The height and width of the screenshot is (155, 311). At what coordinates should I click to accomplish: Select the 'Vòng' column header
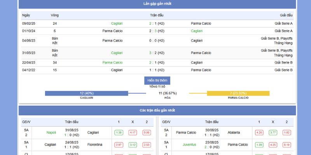(55, 15)
